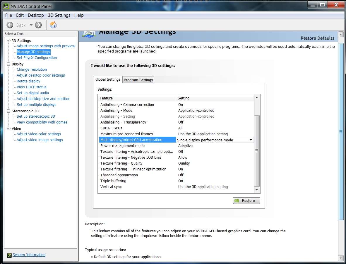This screenshot has width=346, height=264.
Task: Open the Help menu
Action: click(x=79, y=15)
